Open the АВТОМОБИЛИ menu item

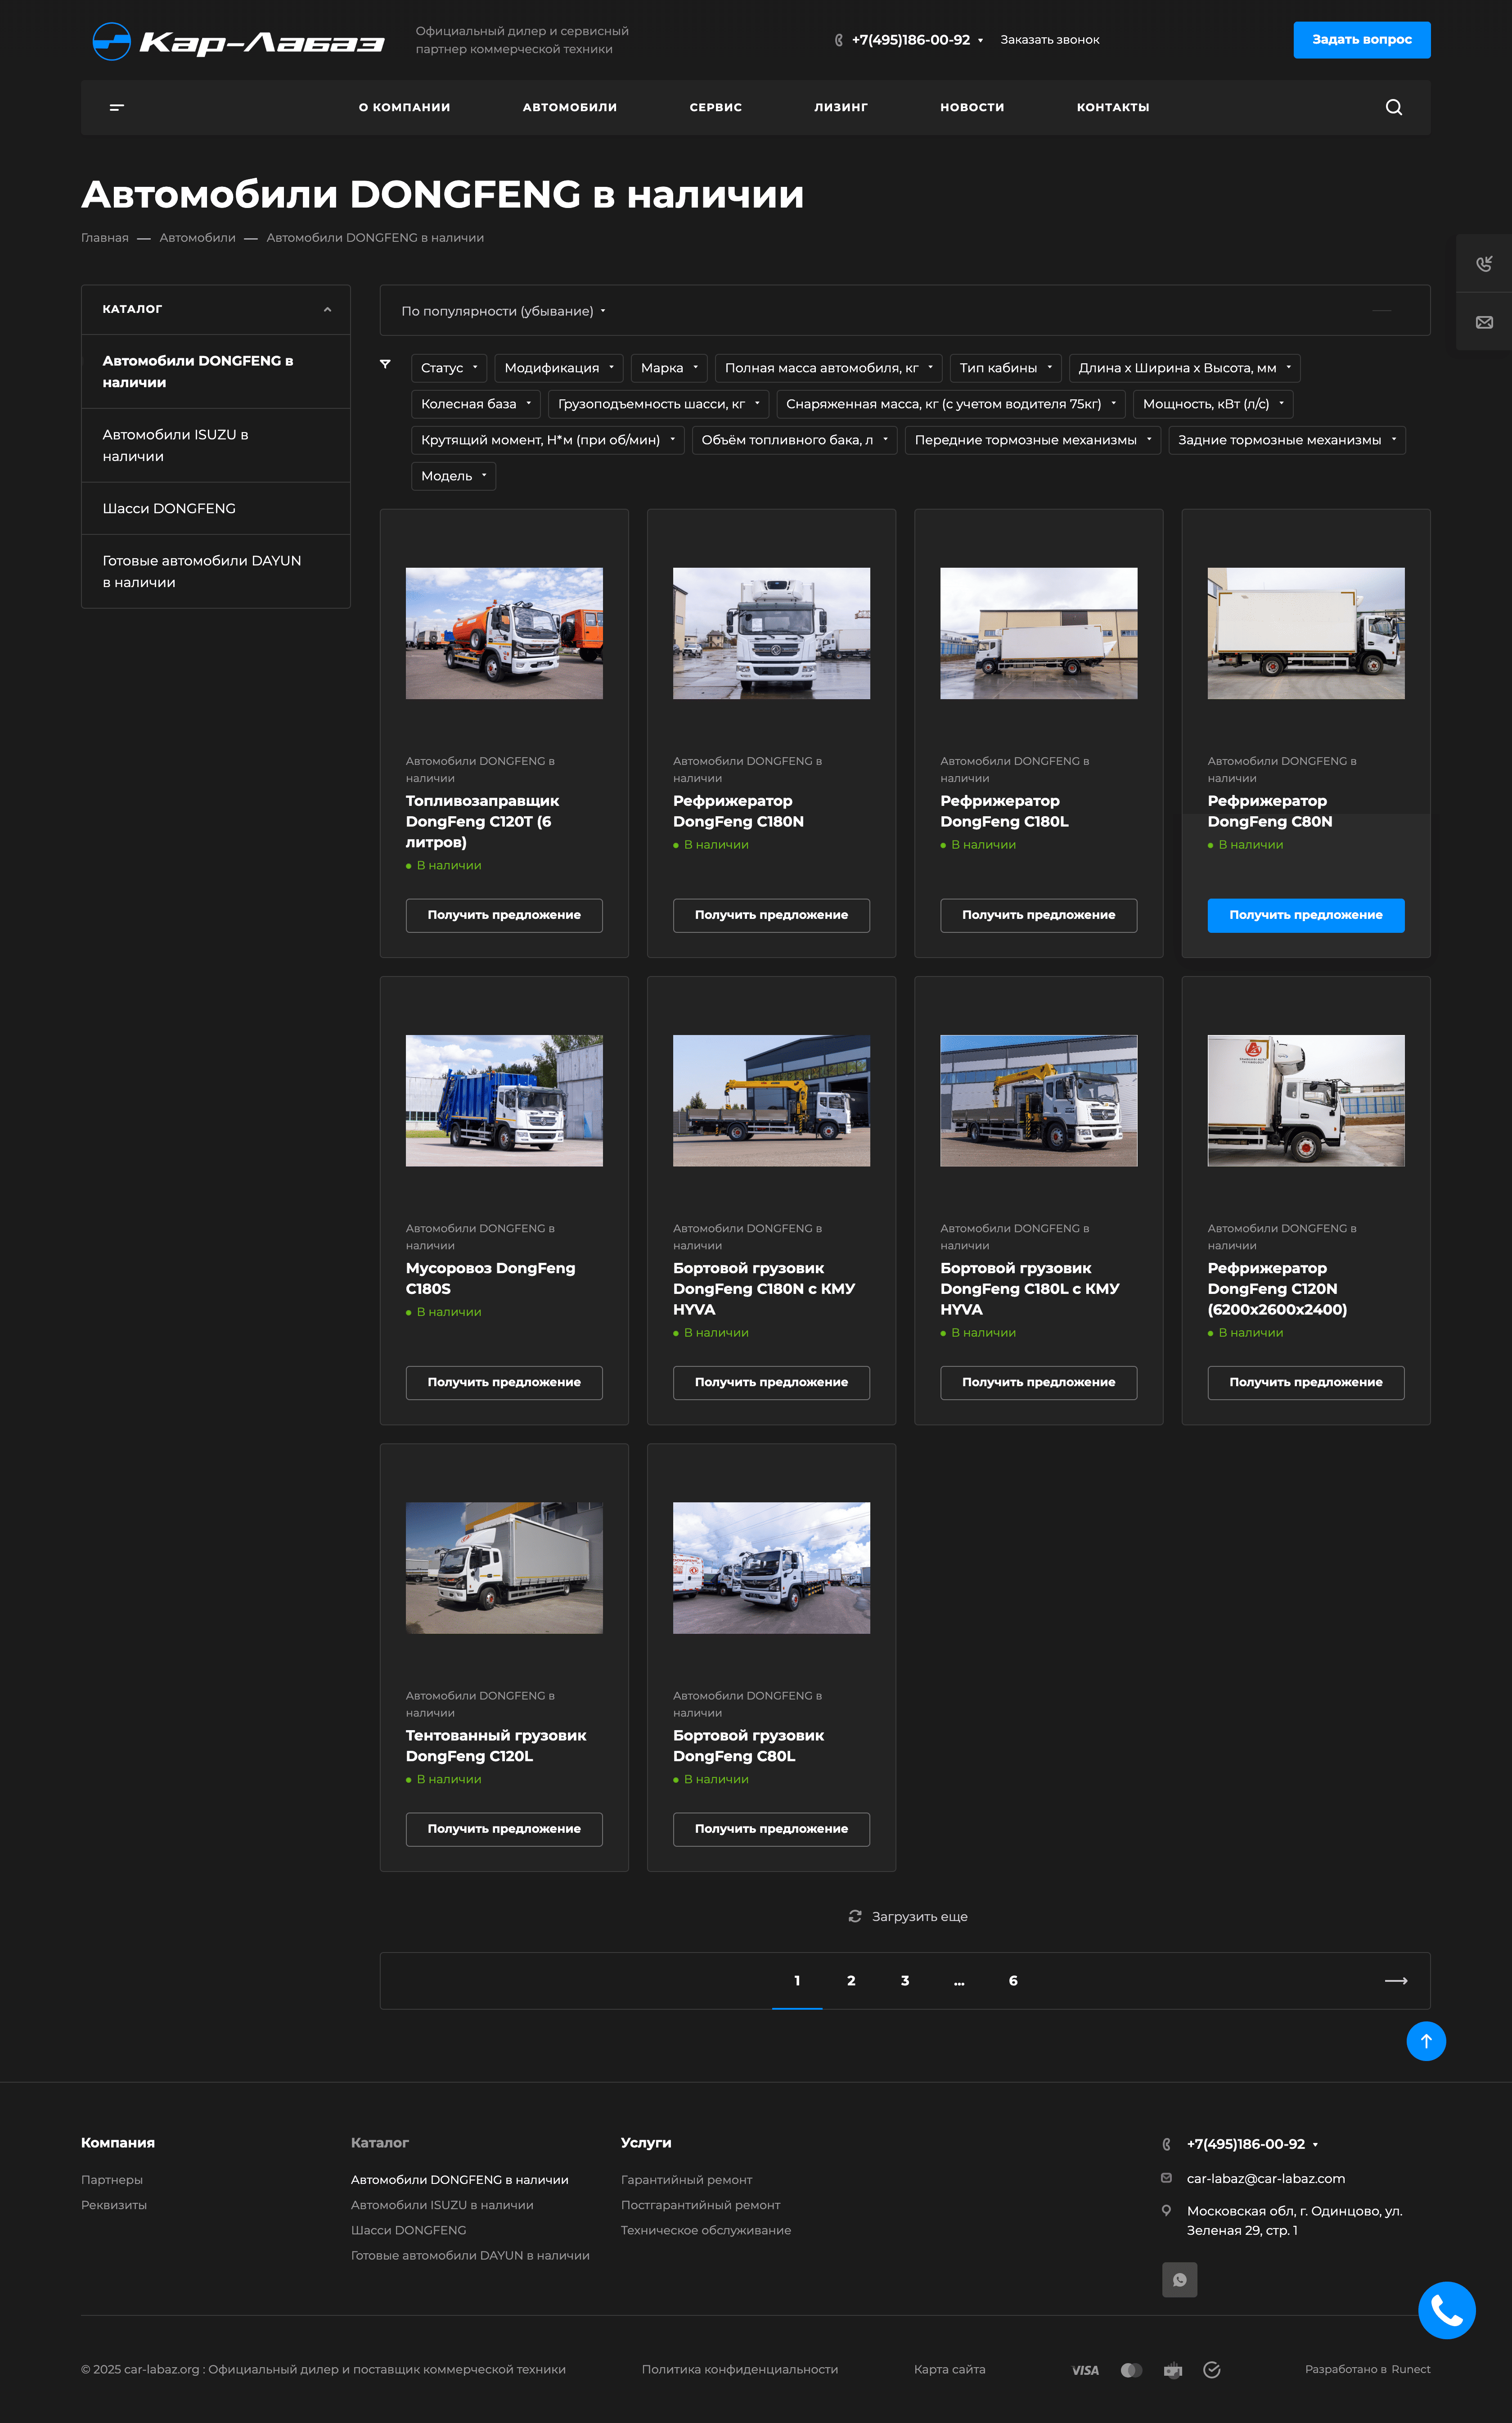[570, 107]
